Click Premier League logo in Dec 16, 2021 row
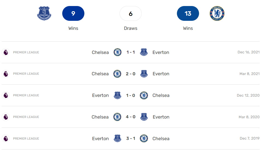The width and height of the screenshot is (261, 150). 5,52
